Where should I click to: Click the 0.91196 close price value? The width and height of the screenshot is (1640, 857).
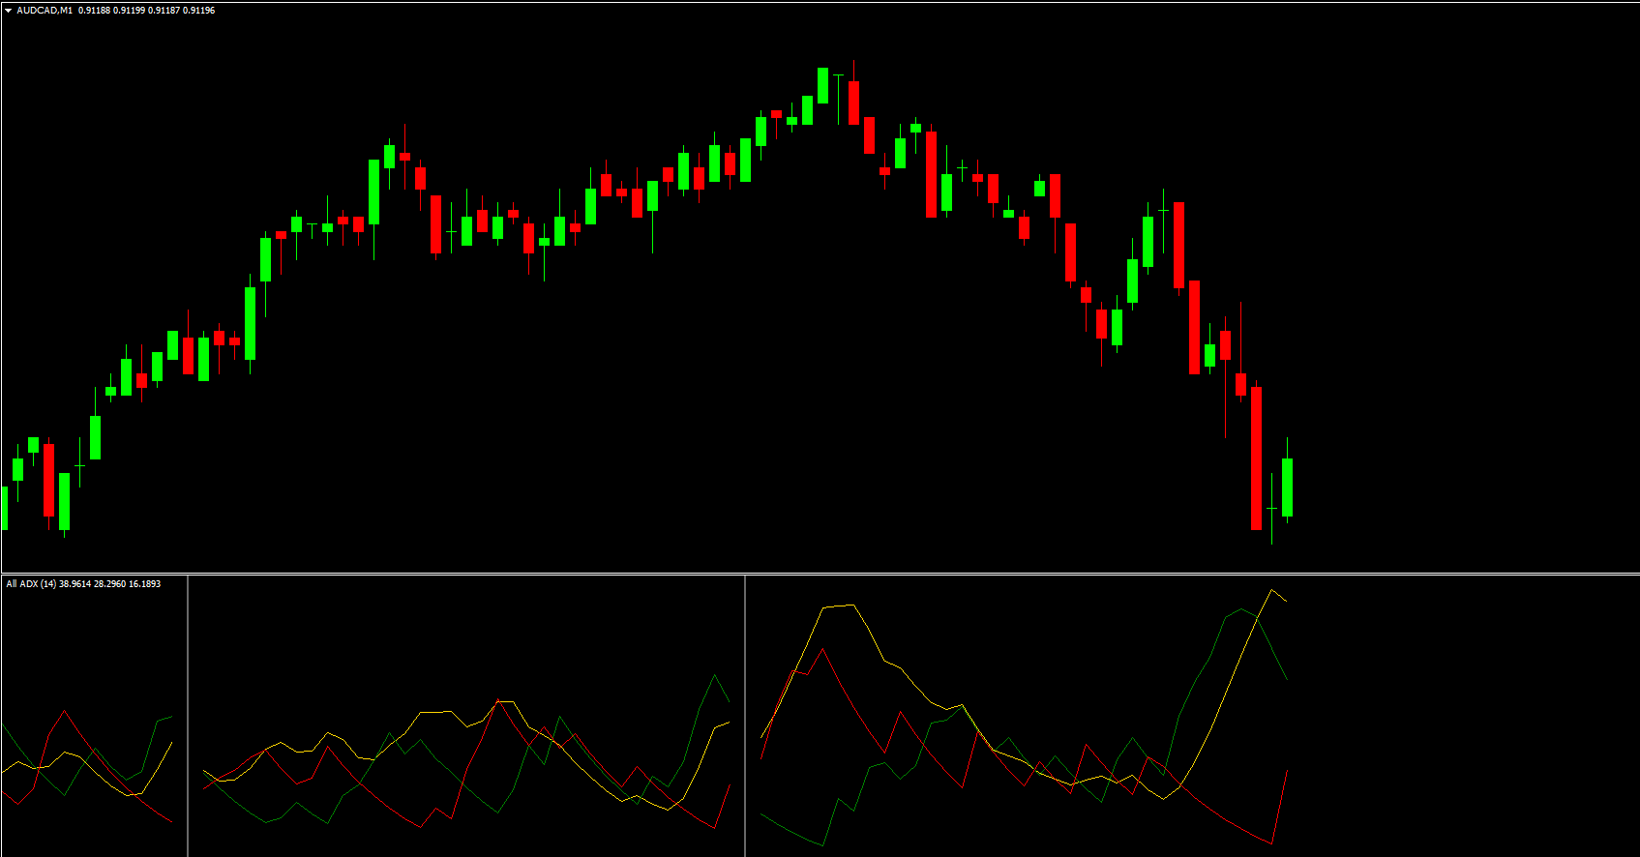pos(199,11)
